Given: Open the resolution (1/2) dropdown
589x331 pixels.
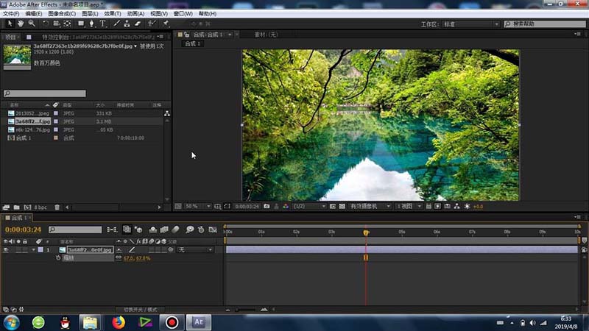Looking at the screenshot, I should [x=309, y=207].
